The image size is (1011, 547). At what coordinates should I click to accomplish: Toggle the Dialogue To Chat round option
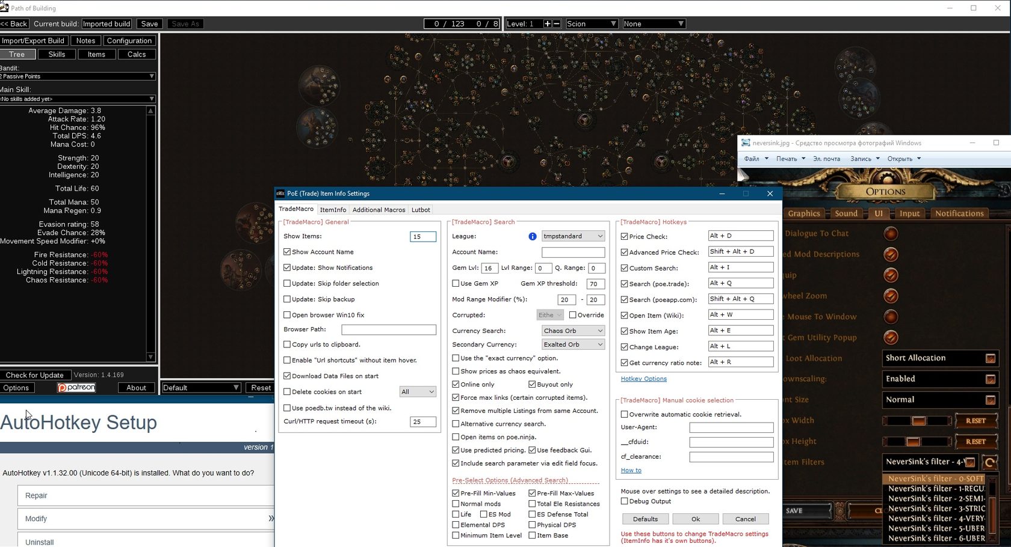pos(891,233)
